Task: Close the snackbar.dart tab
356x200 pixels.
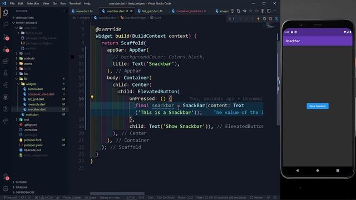Action: (131, 11)
